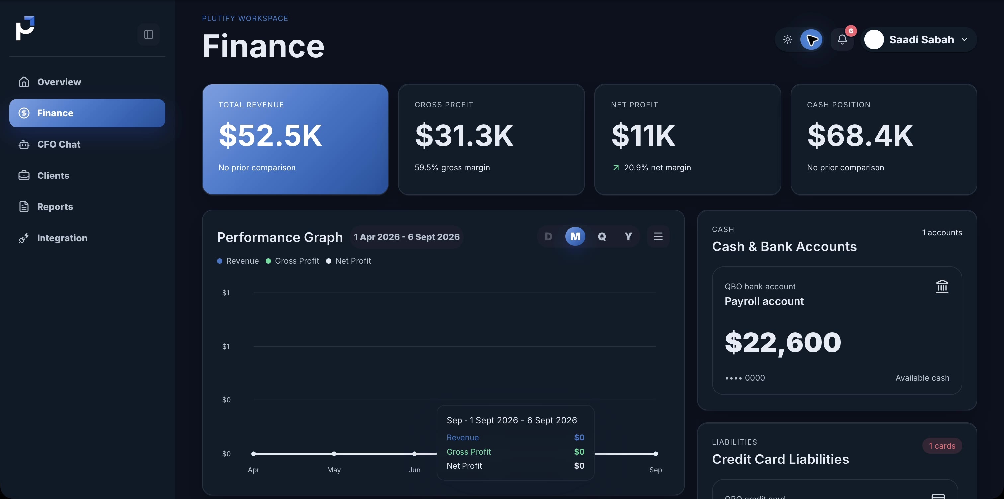
Task: Go to Clients section
Action: click(87, 175)
